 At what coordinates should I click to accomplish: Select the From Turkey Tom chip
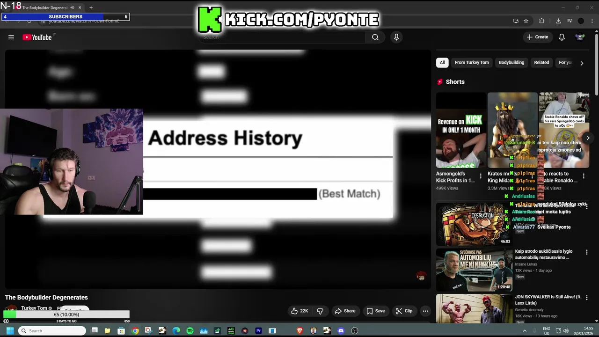click(472, 62)
